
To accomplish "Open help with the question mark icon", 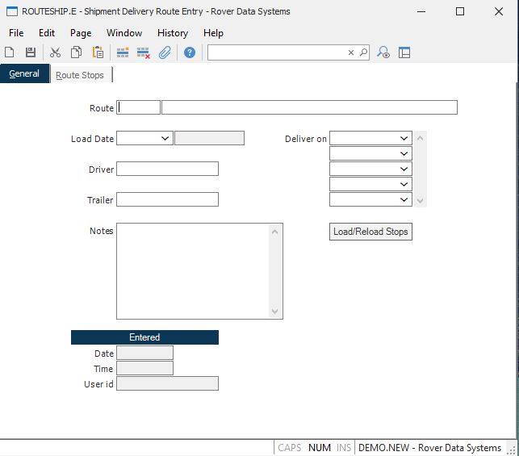I will (190, 52).
